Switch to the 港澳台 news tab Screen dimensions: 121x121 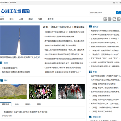pos(28,104)
